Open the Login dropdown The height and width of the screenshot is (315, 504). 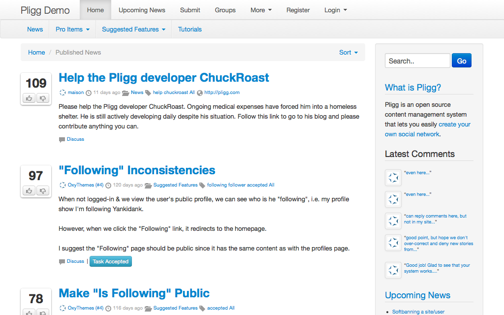point(335,10)
